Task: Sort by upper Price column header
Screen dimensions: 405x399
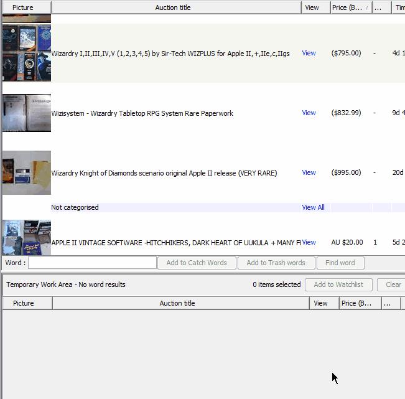Action: pyautogui.click(x=351, y=7)
